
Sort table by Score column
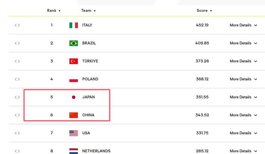pyautogui.click(x=204, y=11)
